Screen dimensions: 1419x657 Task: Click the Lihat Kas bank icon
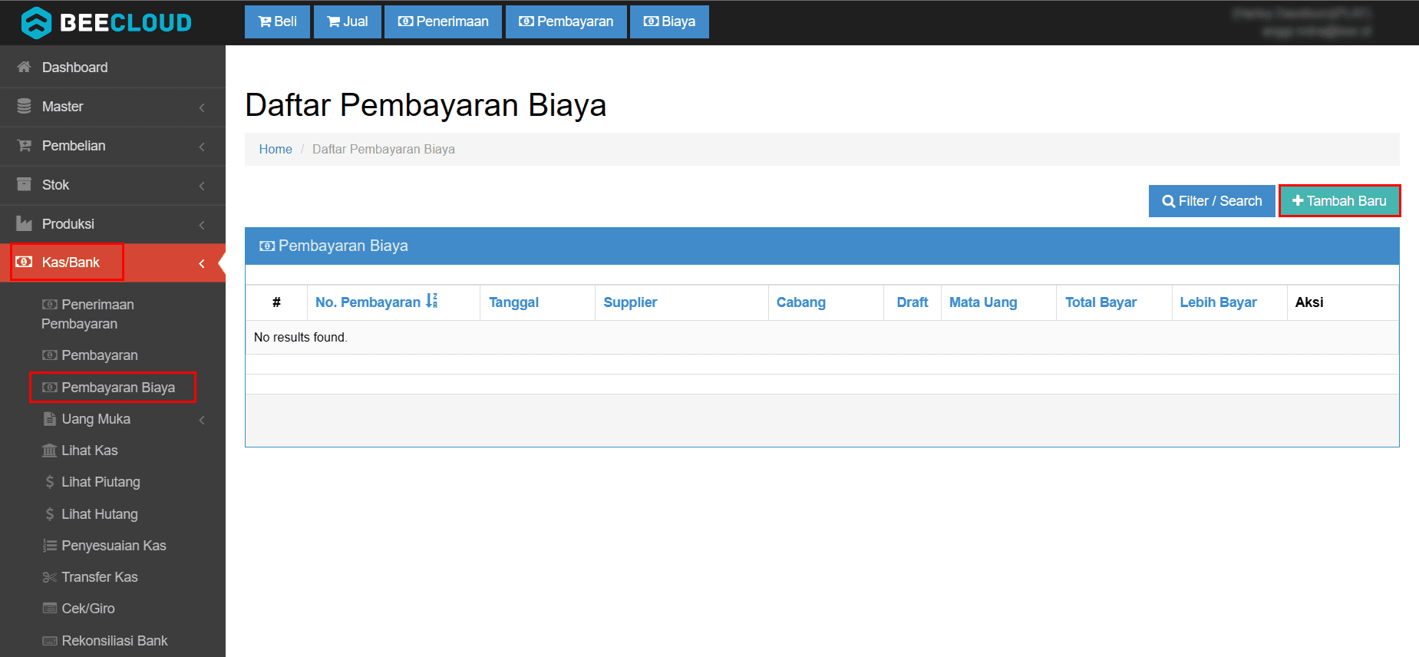(x=50, y=451)
